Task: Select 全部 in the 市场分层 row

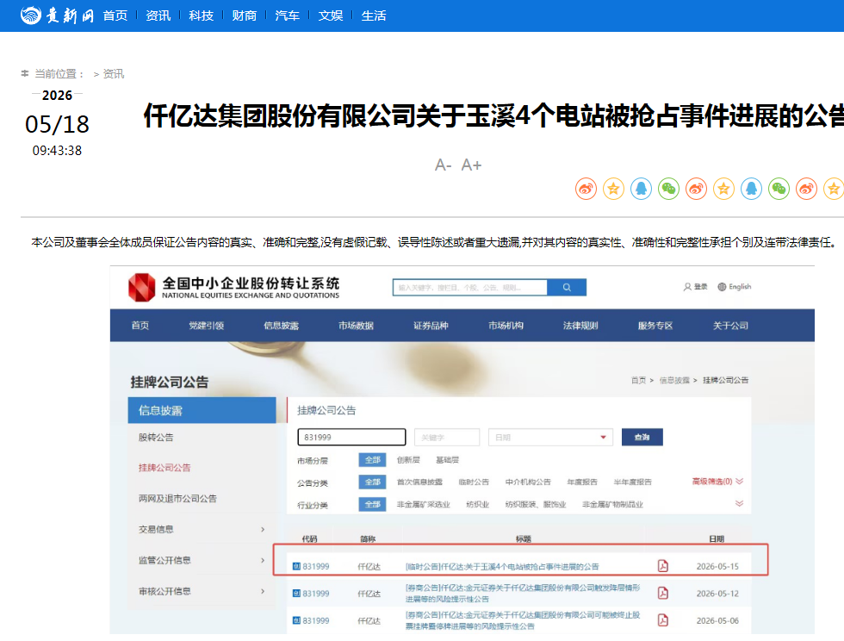Action: (x=372, y=460)
